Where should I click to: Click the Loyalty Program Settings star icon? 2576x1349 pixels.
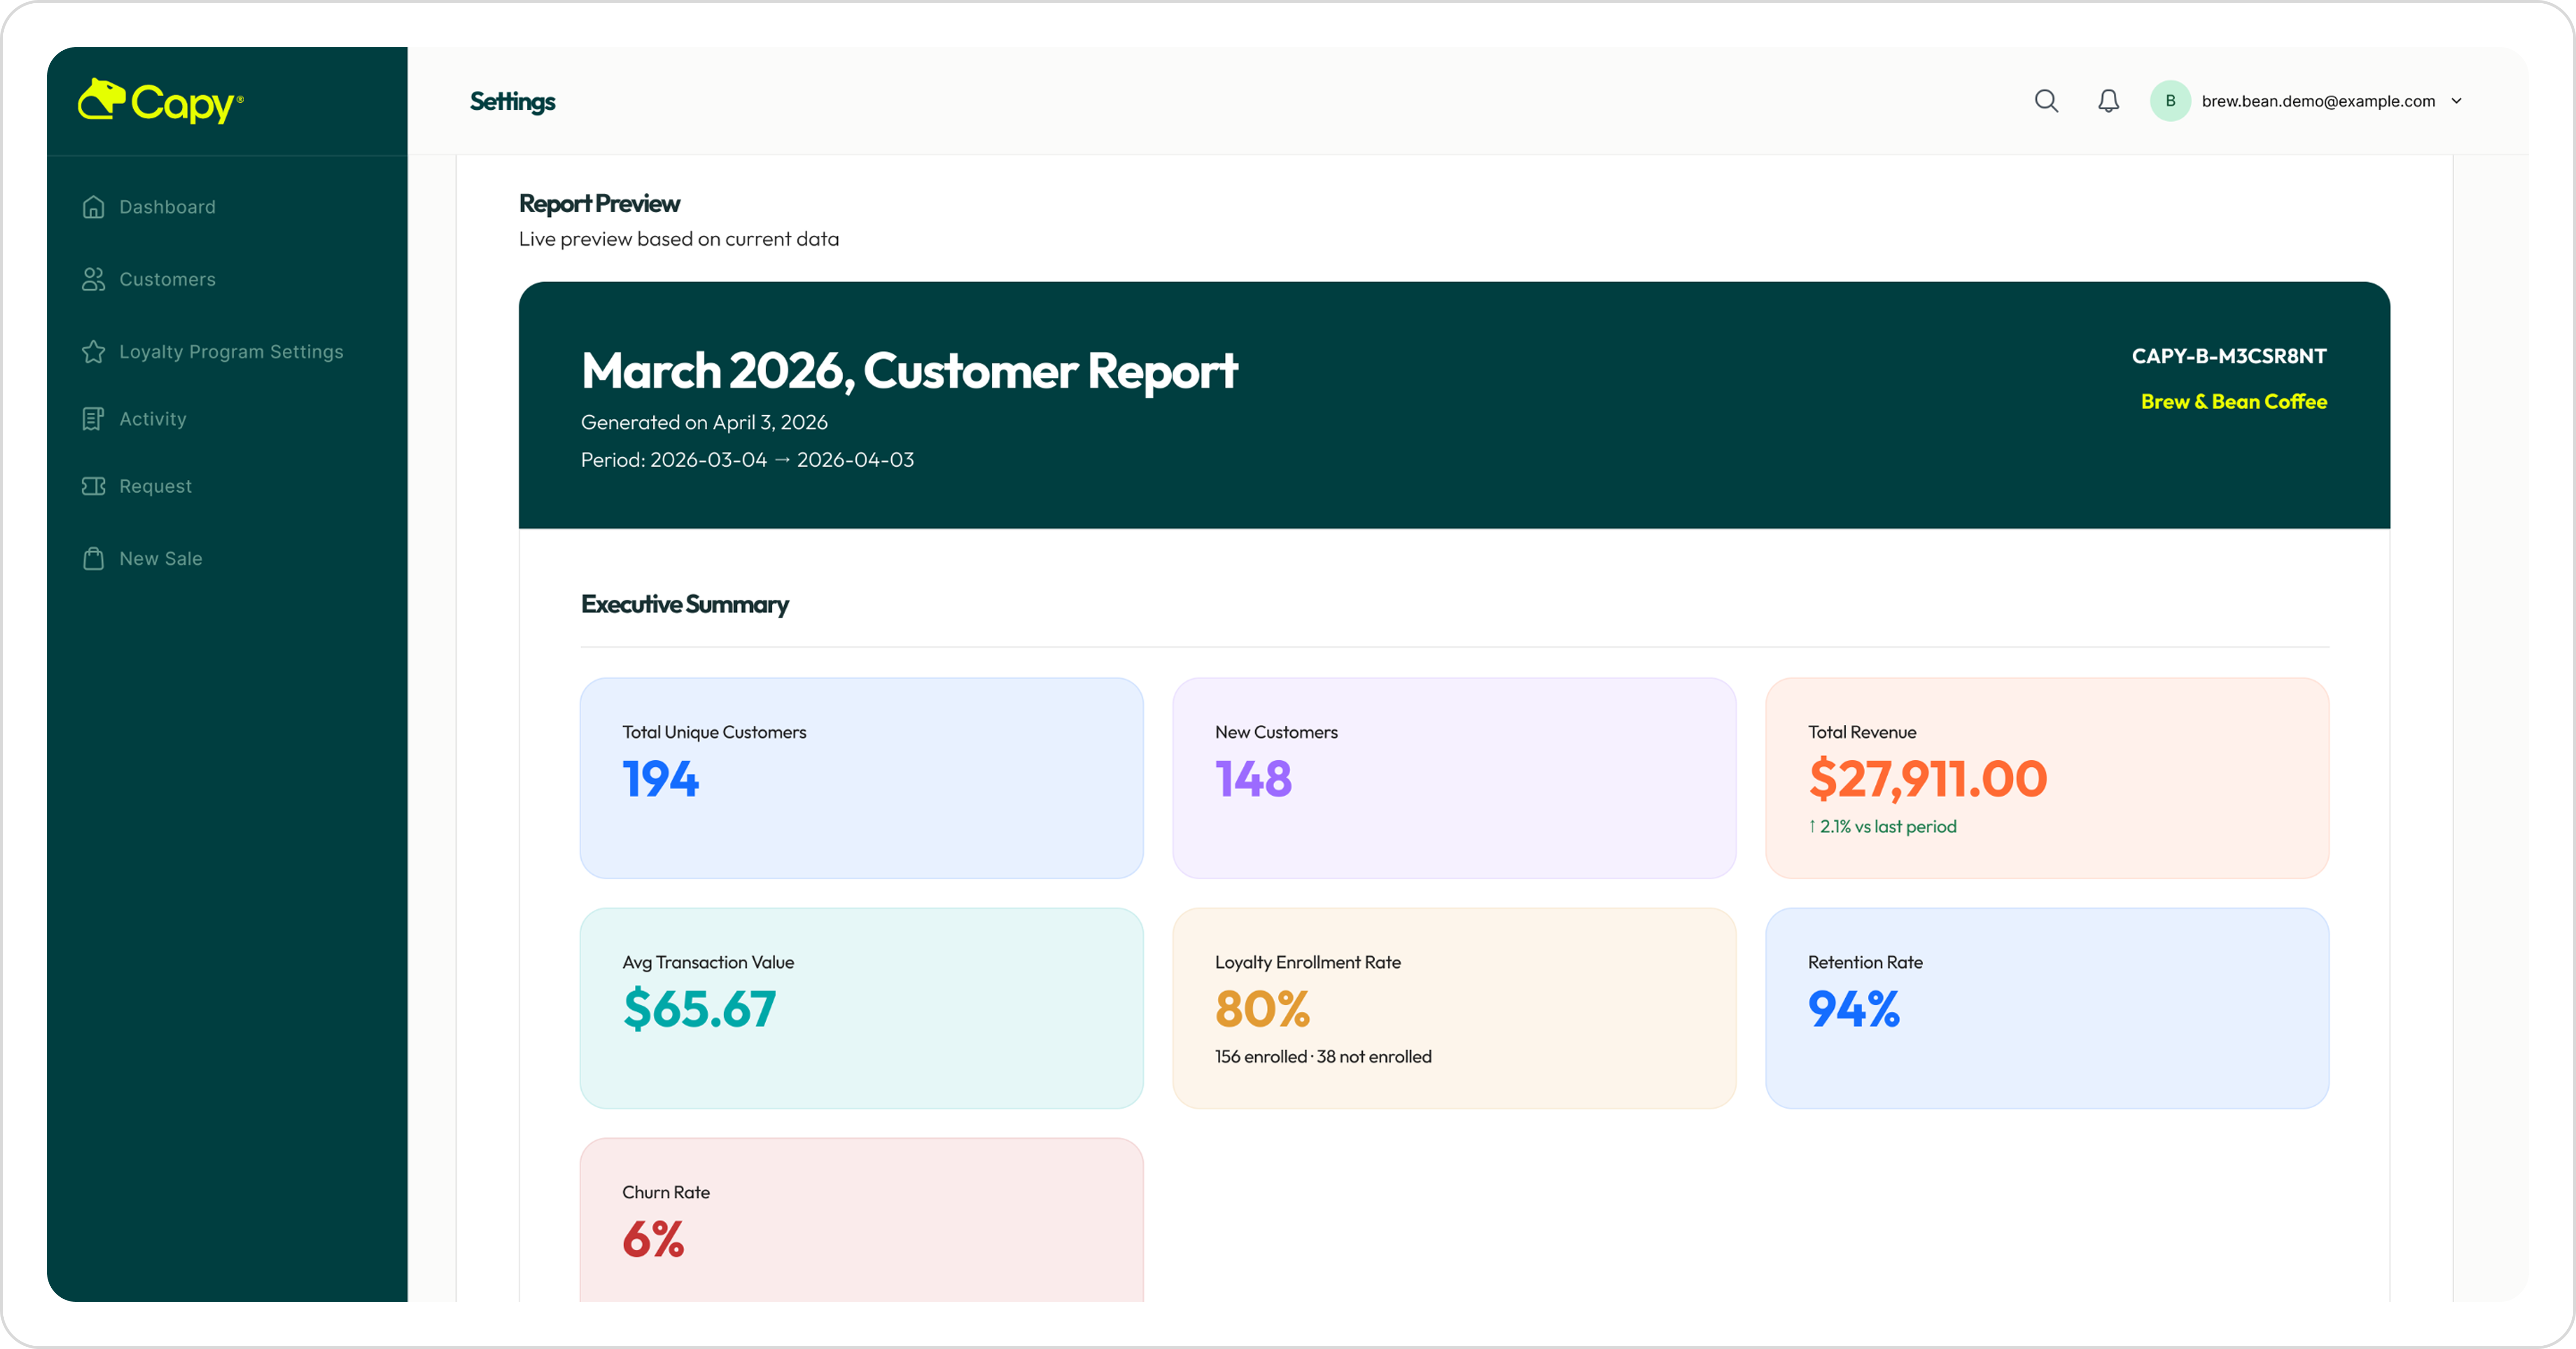pyautogui.click(x=94, y=352)
